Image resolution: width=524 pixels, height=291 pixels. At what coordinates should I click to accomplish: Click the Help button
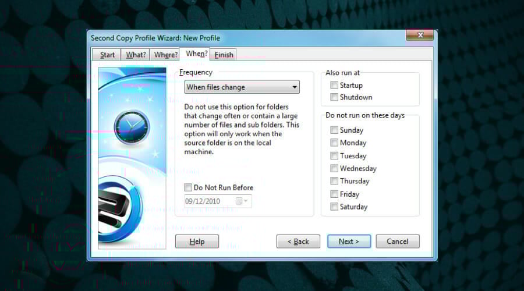click(197, 242)
